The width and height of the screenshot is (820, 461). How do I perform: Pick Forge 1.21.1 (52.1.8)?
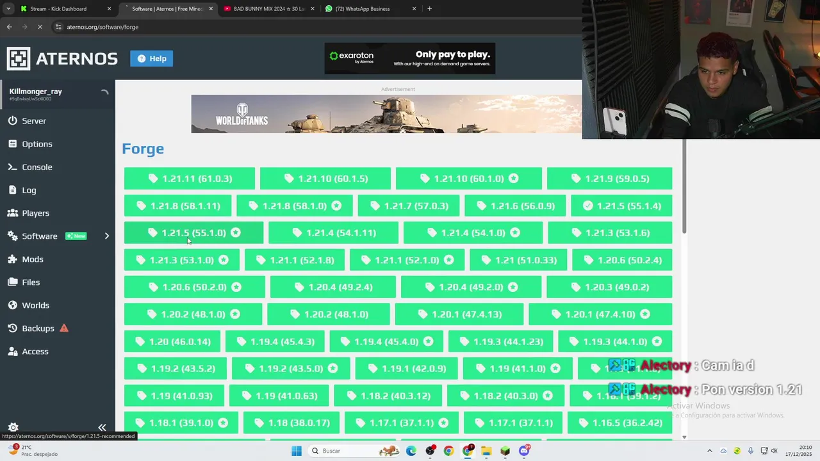[x=295, y=260]
